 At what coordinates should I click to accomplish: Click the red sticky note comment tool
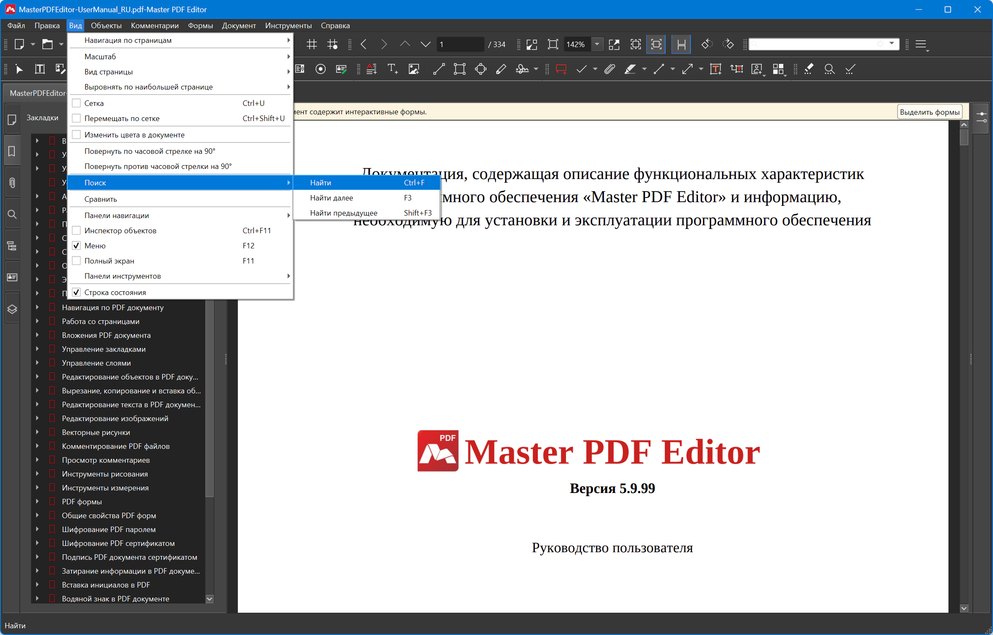[x=561, y=69]
